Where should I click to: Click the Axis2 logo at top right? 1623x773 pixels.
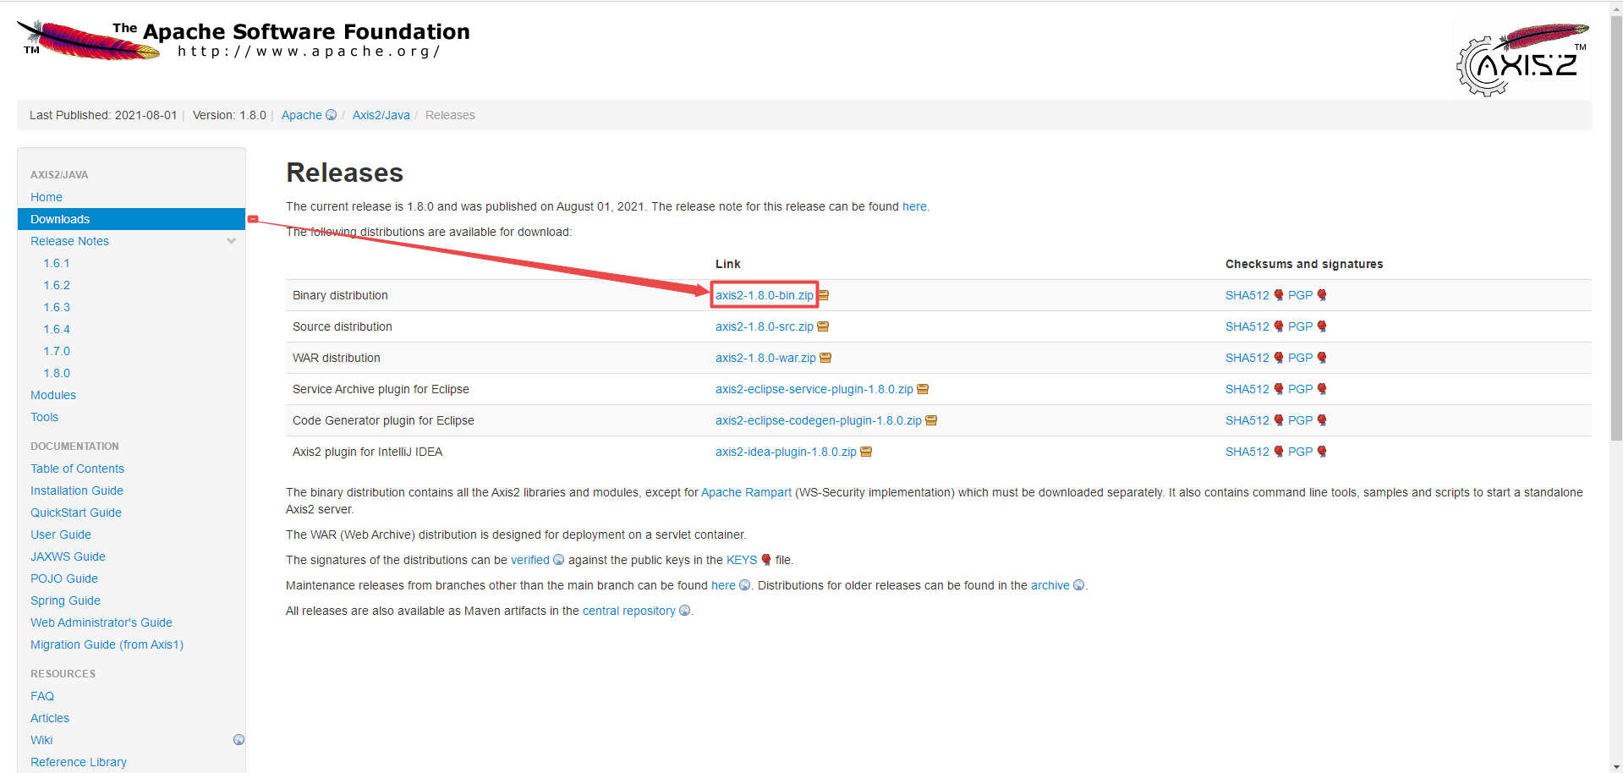click(x=1522, y=59)
